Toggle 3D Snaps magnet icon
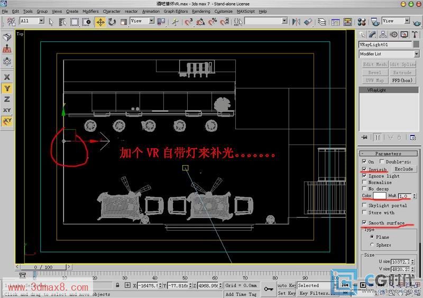Screen dimensions: 423x298 (x=189, y=22)
